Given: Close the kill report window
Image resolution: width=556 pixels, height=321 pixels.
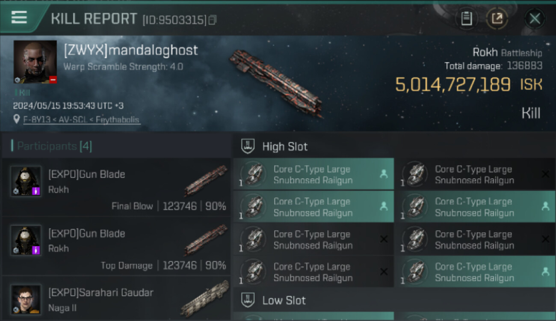Looking at the screenshot, I should point(535,18).
